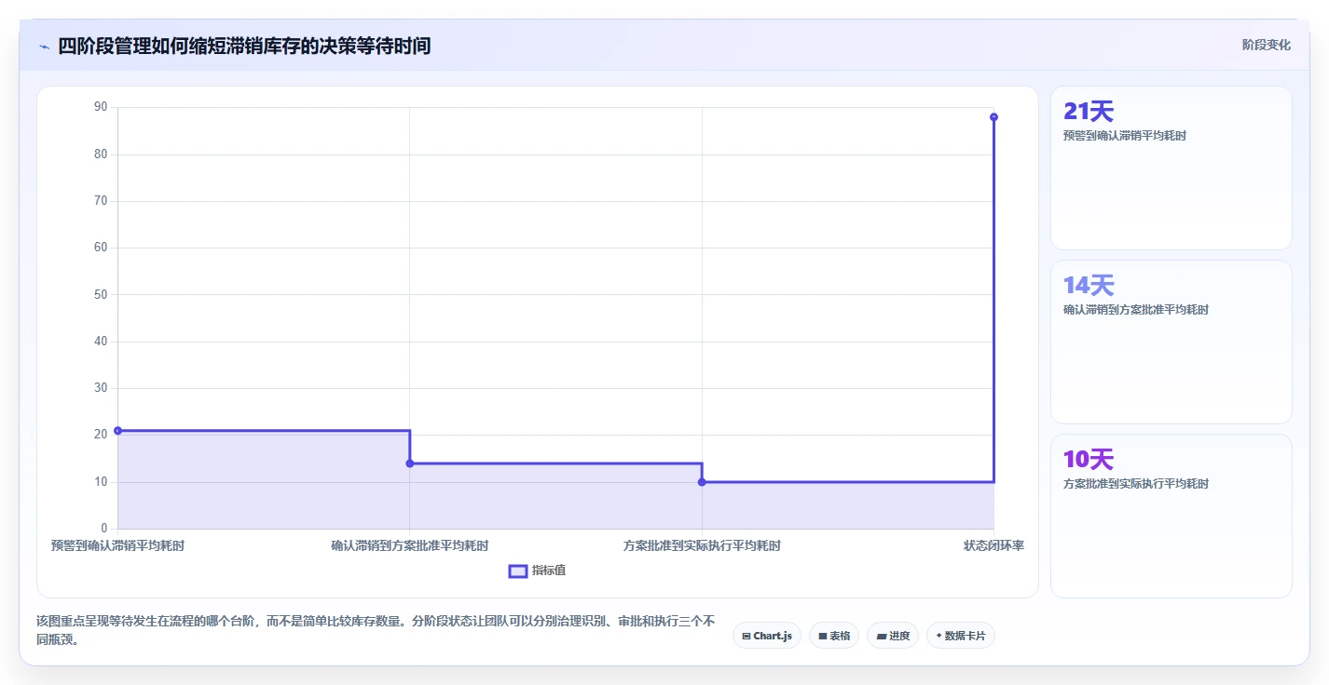Click the card caption 方案批准到实际执行平均耗时 under 10天
The image size is (1329, 685).
tap(1136, 484)
